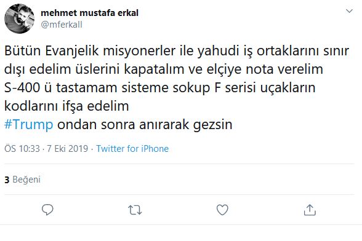Open the mehmet mustafa erkal display name
Image resolution: width=362 pixels, height=241 pixels.
click(x=90, y=13)
